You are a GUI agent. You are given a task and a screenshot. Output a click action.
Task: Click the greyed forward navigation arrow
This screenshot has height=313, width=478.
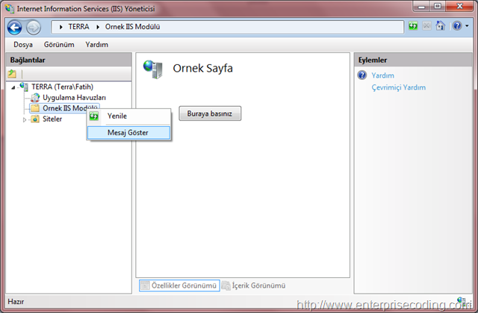(33, 28)
